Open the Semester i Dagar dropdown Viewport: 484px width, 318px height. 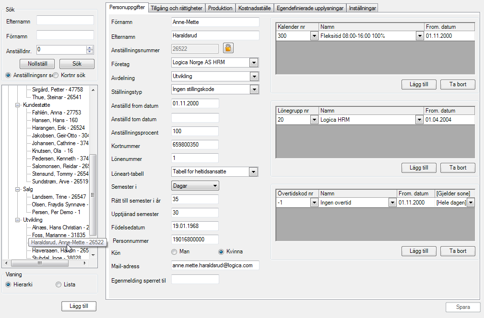click(195, 186)
